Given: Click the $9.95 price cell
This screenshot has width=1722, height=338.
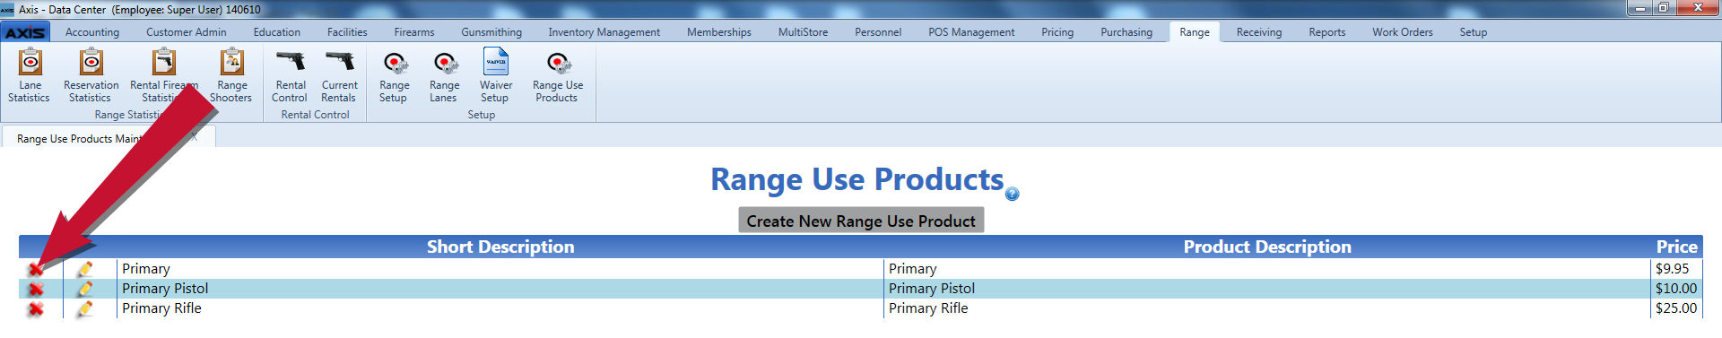Looking at the screenshot, I should tap(1676, 269).
